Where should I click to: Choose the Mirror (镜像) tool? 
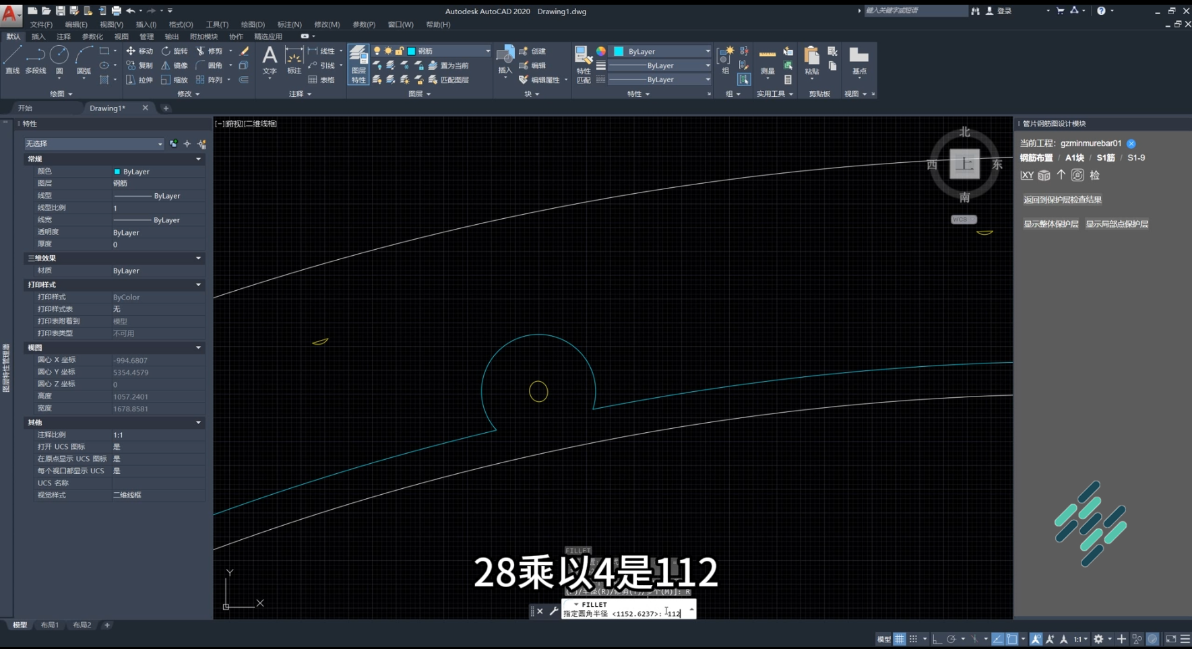point(175,65)
